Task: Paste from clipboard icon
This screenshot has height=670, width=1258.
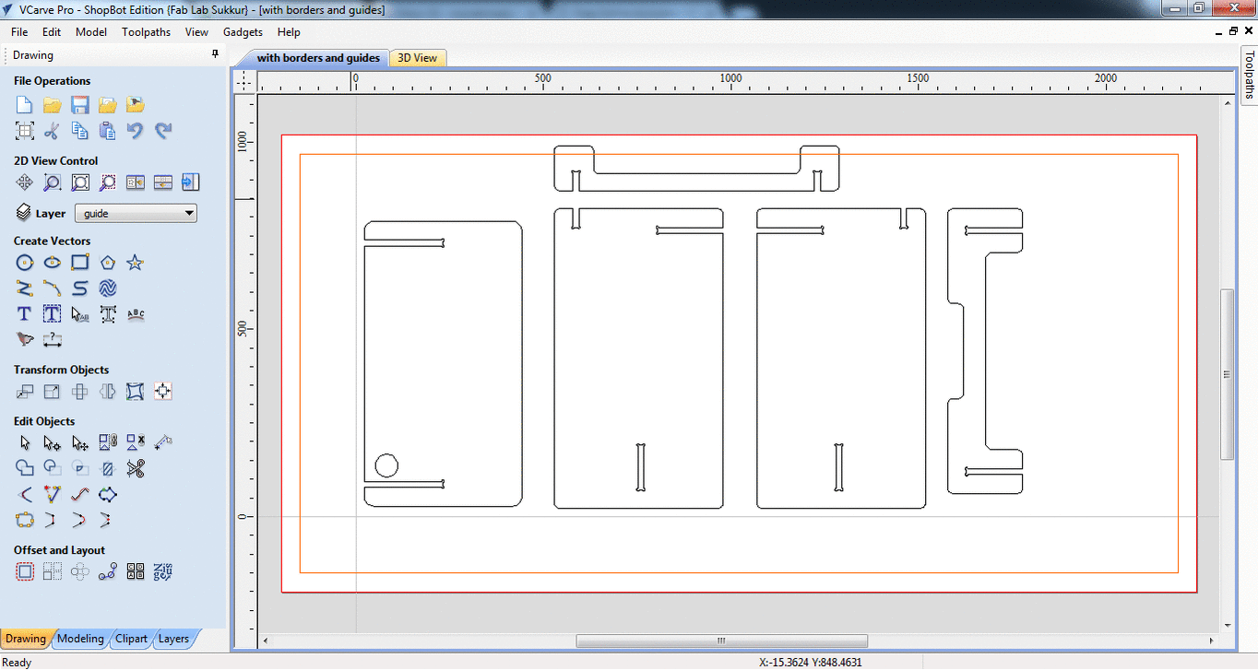Action: [108, 131]
